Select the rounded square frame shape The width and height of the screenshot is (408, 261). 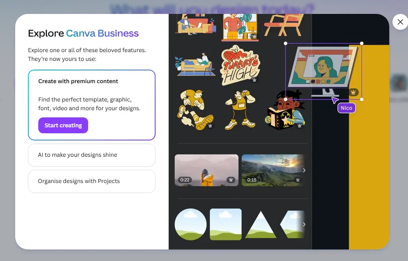tap(226, 224)
